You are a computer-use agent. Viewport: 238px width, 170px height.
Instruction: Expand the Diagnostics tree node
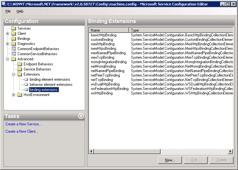[x=7, y=44]
